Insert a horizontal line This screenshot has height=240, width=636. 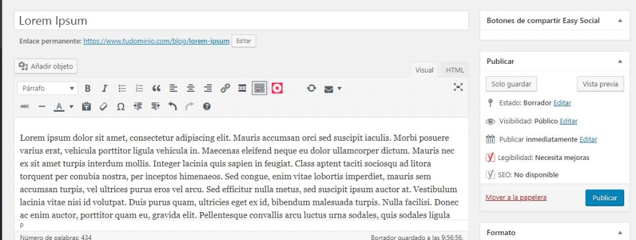(42, 107)
